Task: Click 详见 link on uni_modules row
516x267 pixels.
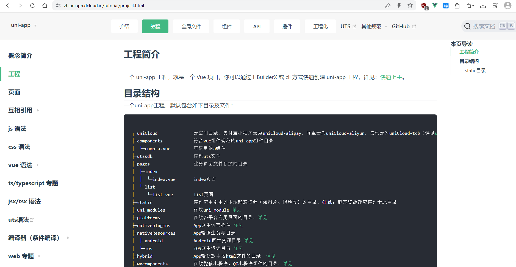Action: tap(236, 210)
